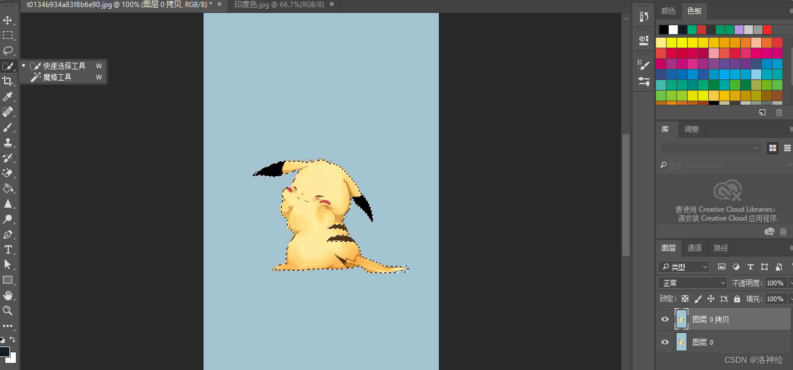Switch to the 颜色 panel tab
793x370 pixels.
tap(668, 11)
